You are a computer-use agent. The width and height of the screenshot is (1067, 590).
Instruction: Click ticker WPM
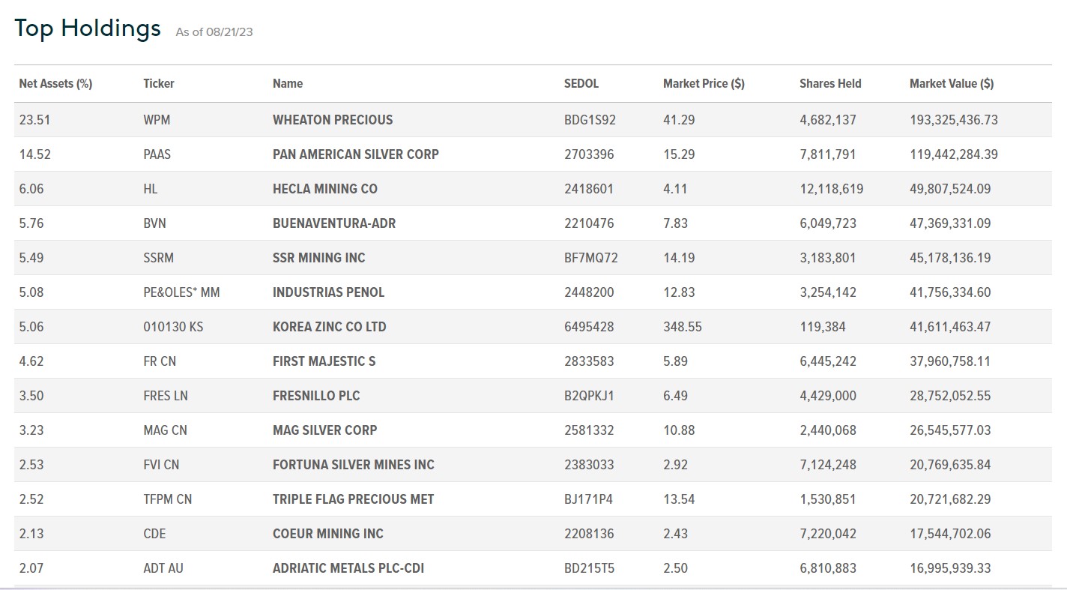click(x=156, y=120)
